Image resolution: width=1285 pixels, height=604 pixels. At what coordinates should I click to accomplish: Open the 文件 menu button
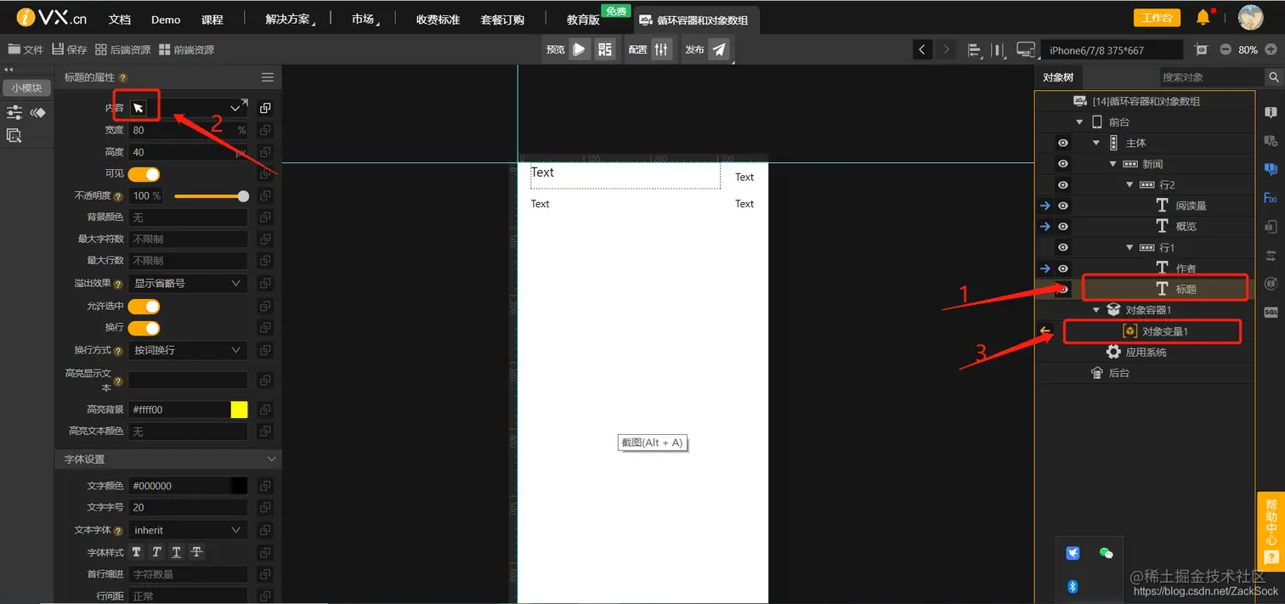(25, 49)
